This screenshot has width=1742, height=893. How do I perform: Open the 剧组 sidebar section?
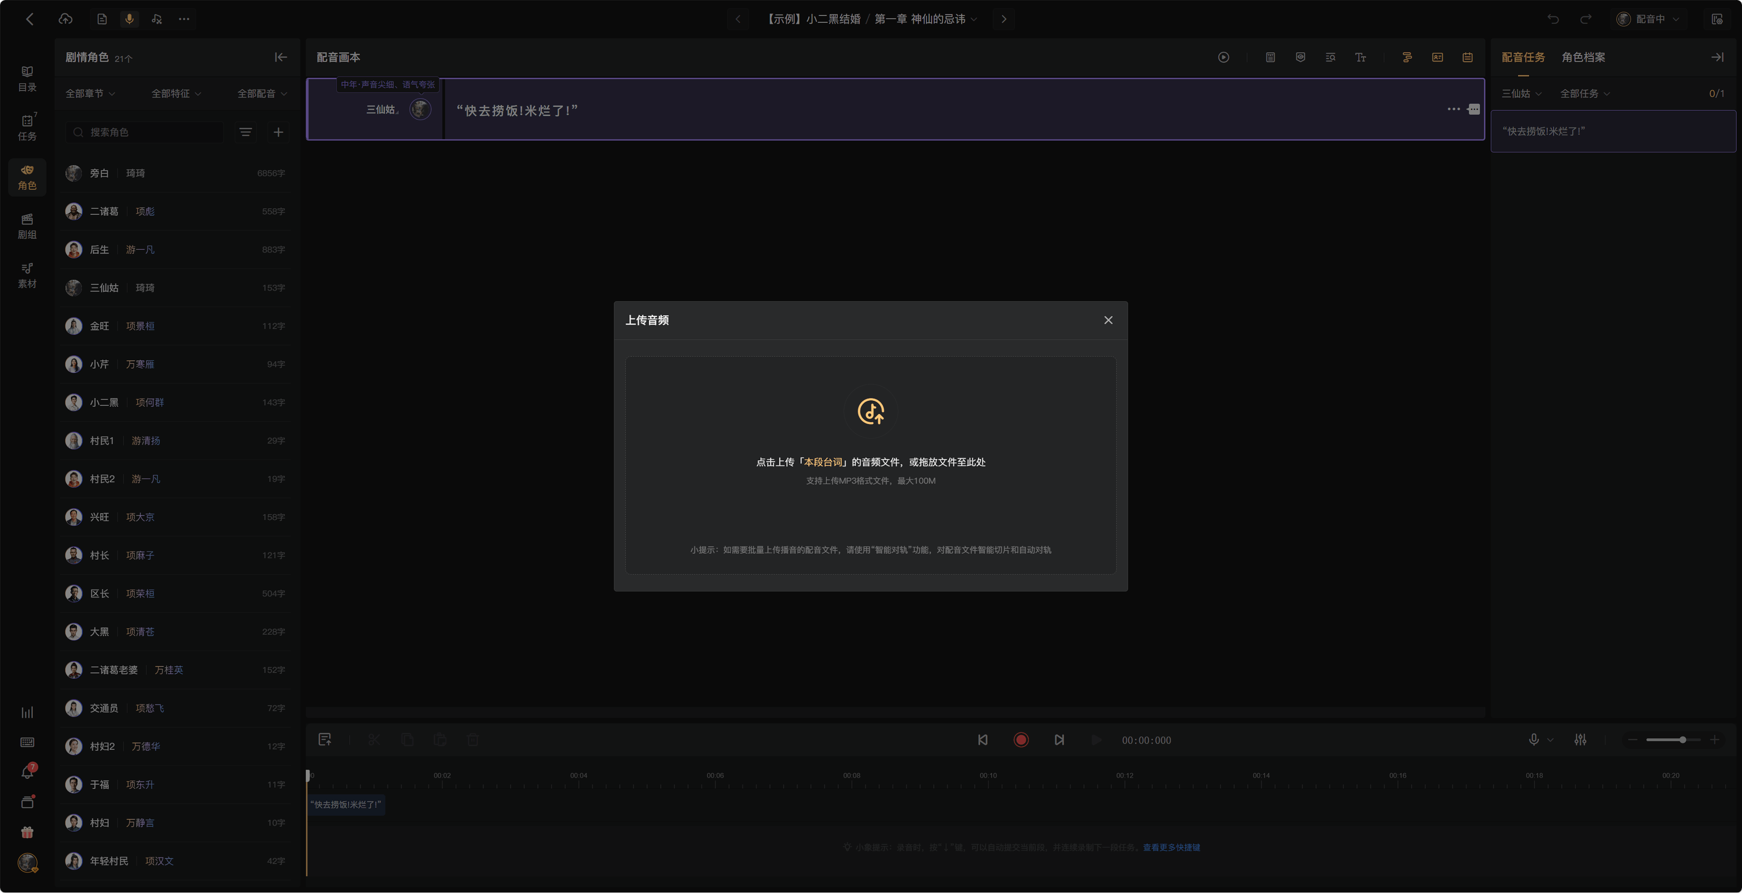[27, 226]
